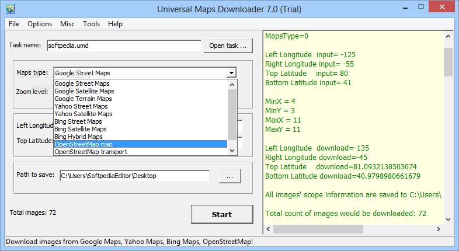Choose Yahoo Street Maps in list
This screenshot has height=251, width=459.
tap(140, 106)
